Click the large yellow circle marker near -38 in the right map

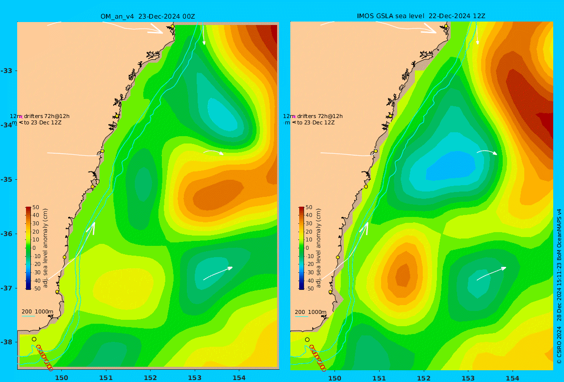[x=307, y=339]
